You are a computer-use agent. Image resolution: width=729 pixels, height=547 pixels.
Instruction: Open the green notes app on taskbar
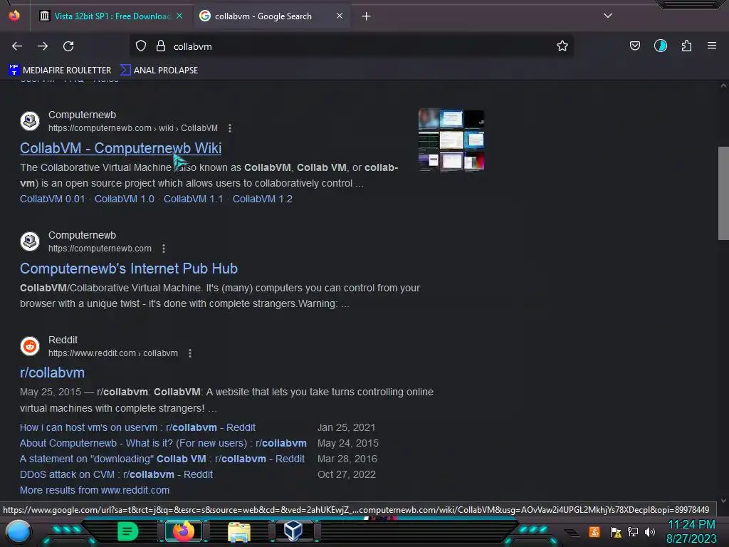(x=127, y=531)
